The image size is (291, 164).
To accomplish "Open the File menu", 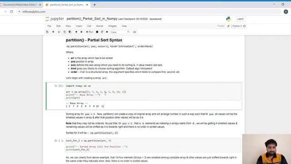I will coord(49,26).
